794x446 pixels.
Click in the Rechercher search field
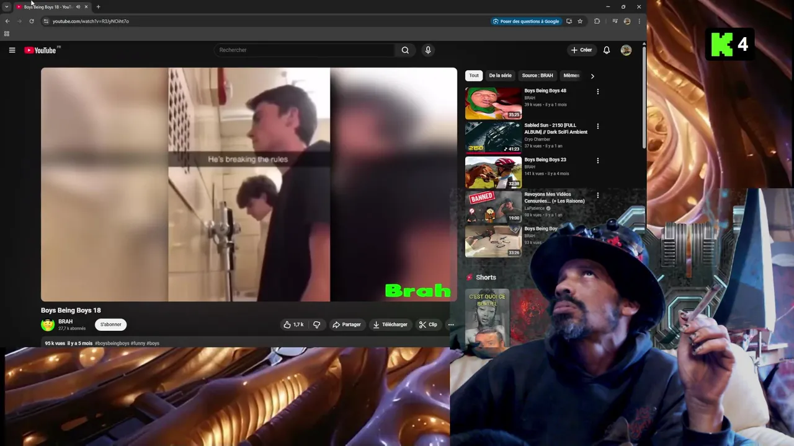[x=304, y=50]
